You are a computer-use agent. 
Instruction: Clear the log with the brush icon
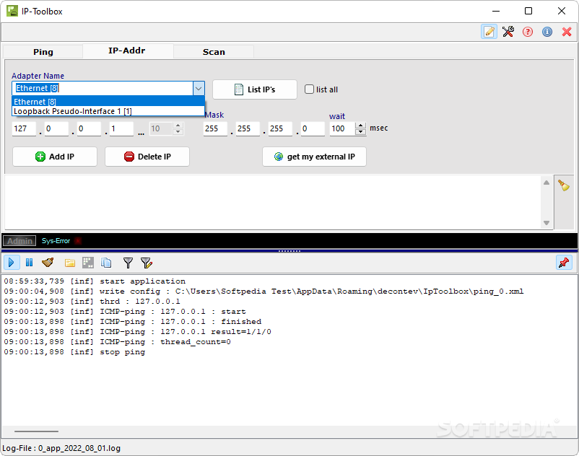48,263
